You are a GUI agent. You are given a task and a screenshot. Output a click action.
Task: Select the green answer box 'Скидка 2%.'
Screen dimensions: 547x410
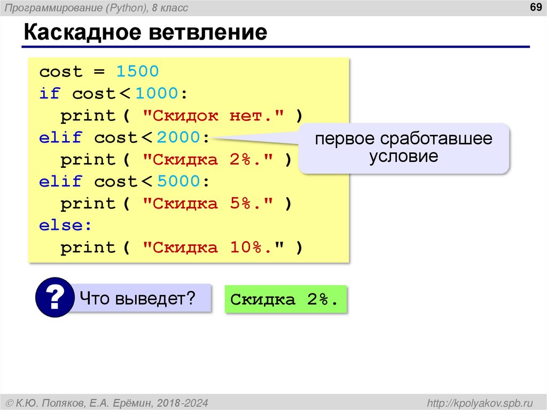click(x=286, y=299)
